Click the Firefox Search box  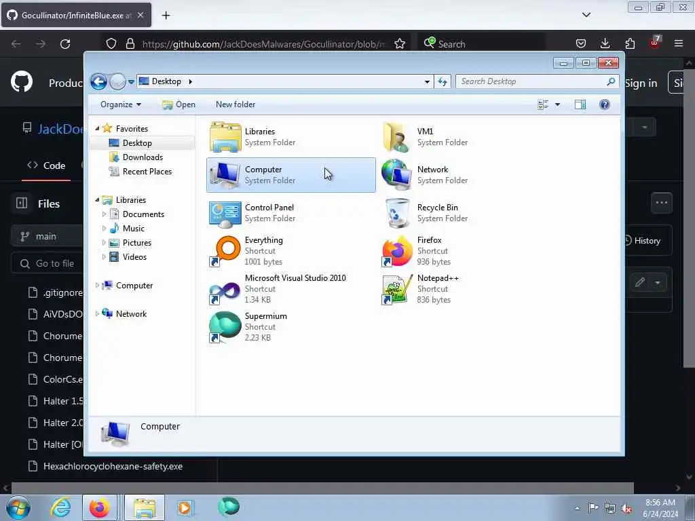coord(481,44)
